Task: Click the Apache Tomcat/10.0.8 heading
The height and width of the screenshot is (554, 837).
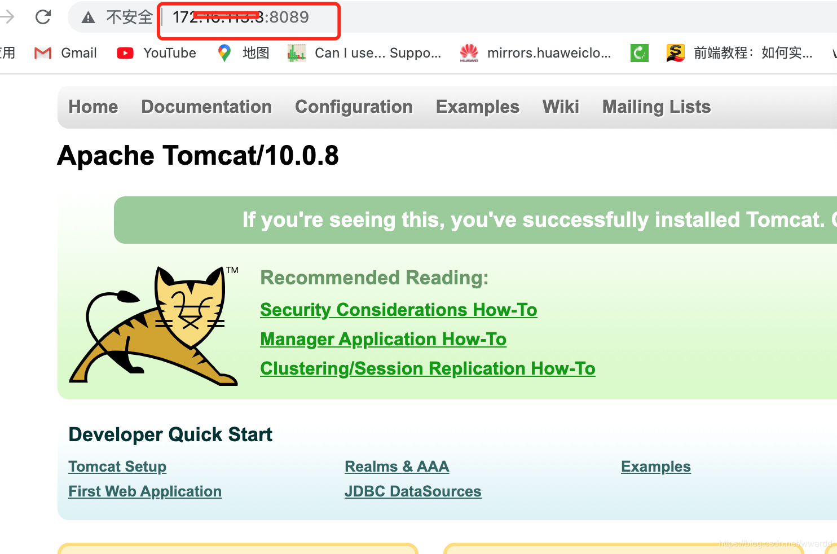Action: click(x=198, y=156)
